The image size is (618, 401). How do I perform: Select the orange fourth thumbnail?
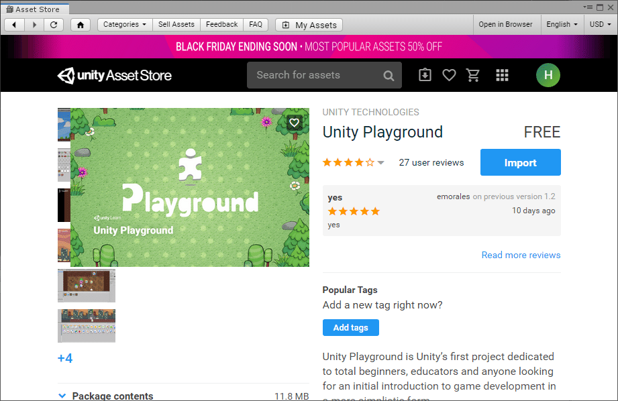pos(64,245)
